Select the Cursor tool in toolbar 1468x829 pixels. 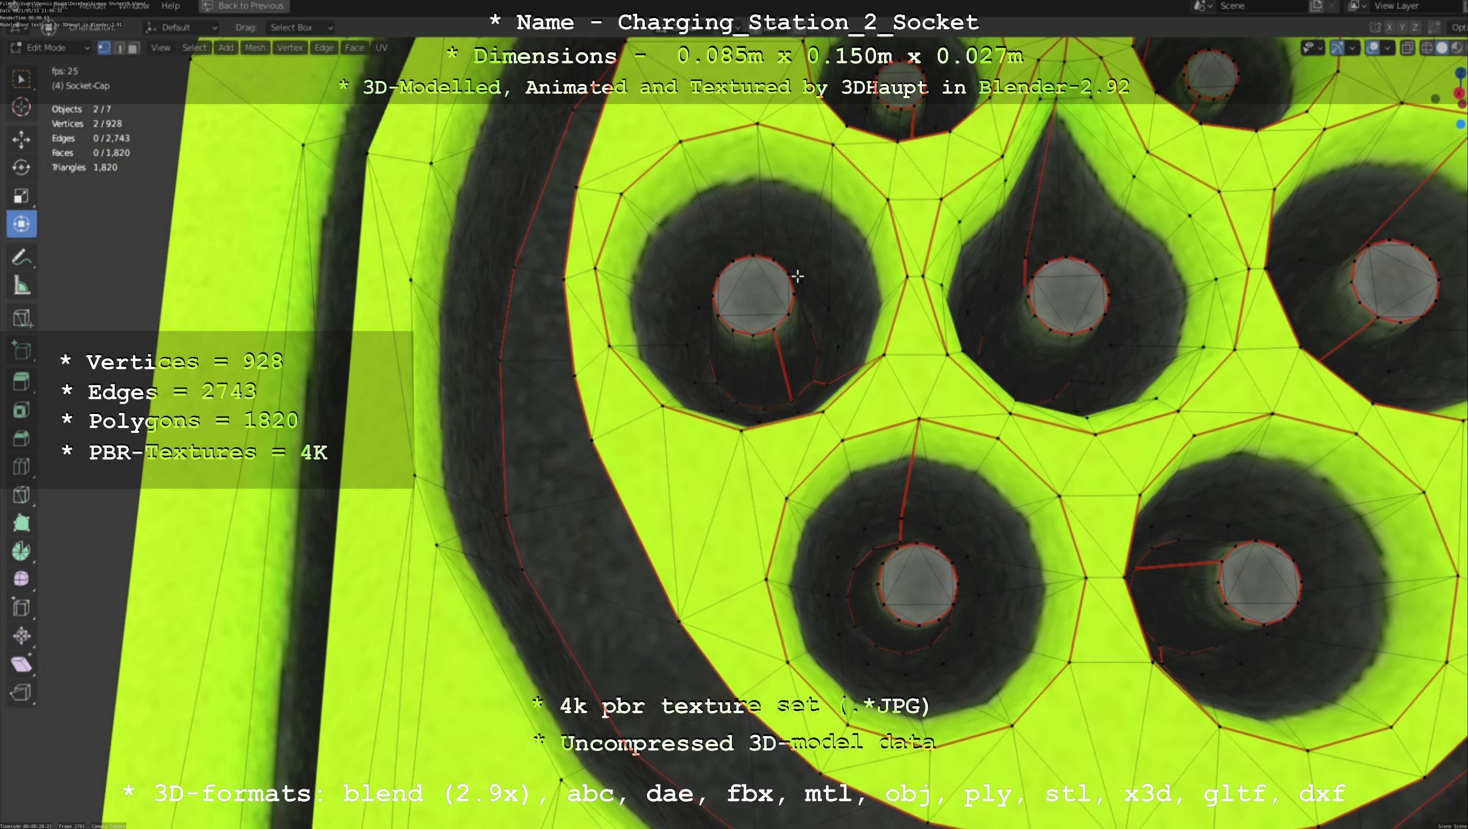(x=21, y=107)
